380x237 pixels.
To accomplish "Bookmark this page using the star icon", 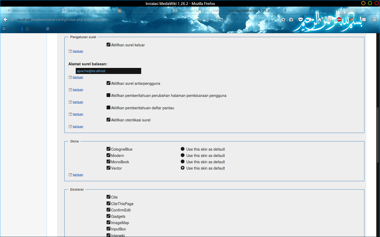I will coord(283,19).
